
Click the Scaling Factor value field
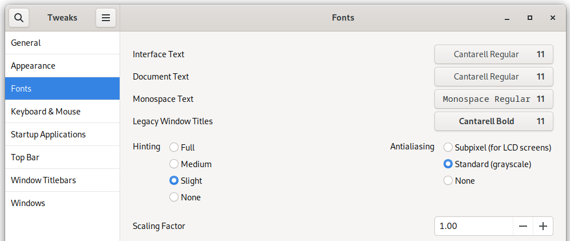474,226
